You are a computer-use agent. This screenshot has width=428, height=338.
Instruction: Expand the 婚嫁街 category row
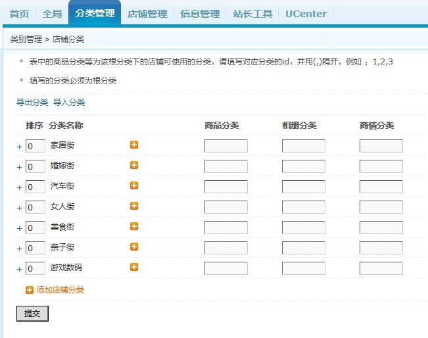click(19, 167)
